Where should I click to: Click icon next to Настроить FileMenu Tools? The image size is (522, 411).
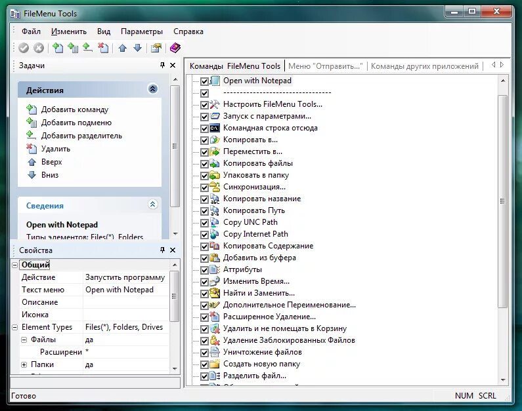coord(215,104)
